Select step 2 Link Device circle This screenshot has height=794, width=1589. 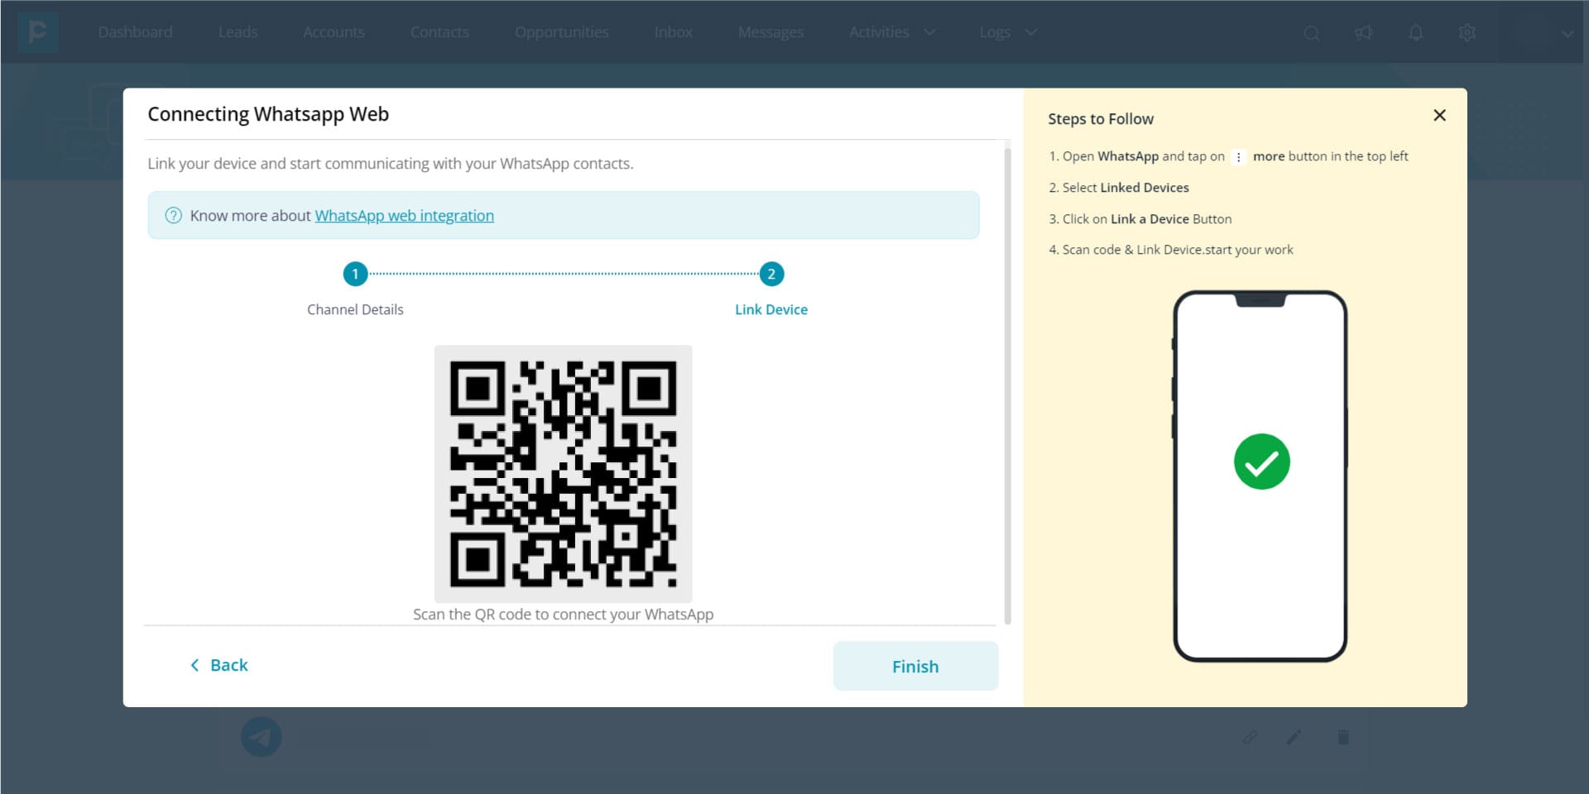point(771,274)
